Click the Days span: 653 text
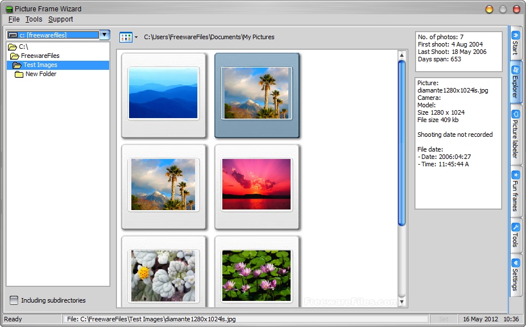Viewport: 526px width, 327px height. click(x=440, y=59)
